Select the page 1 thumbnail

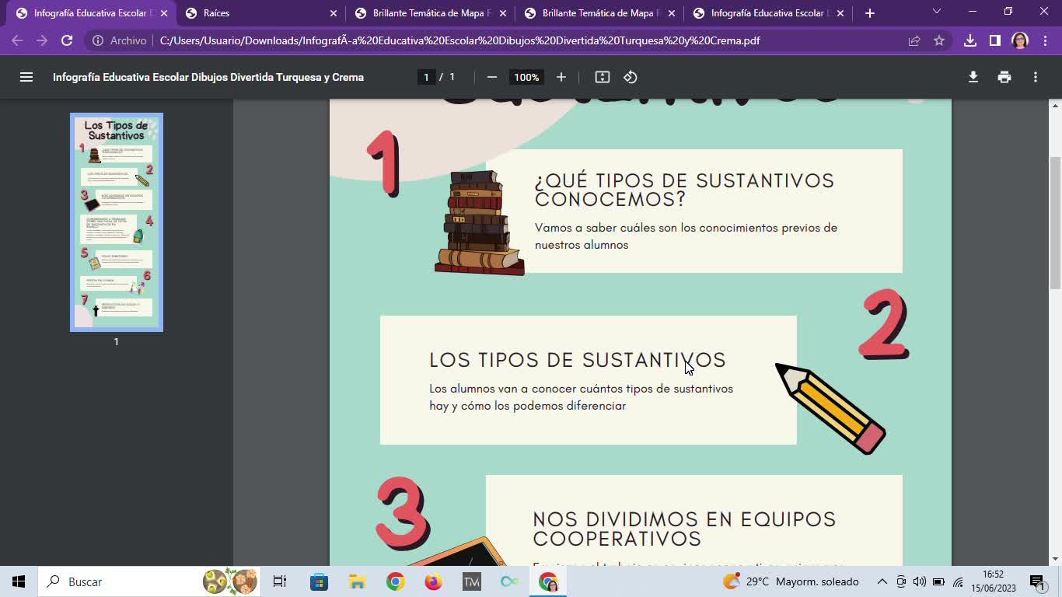pyautogui.click(x=117, y=222)
